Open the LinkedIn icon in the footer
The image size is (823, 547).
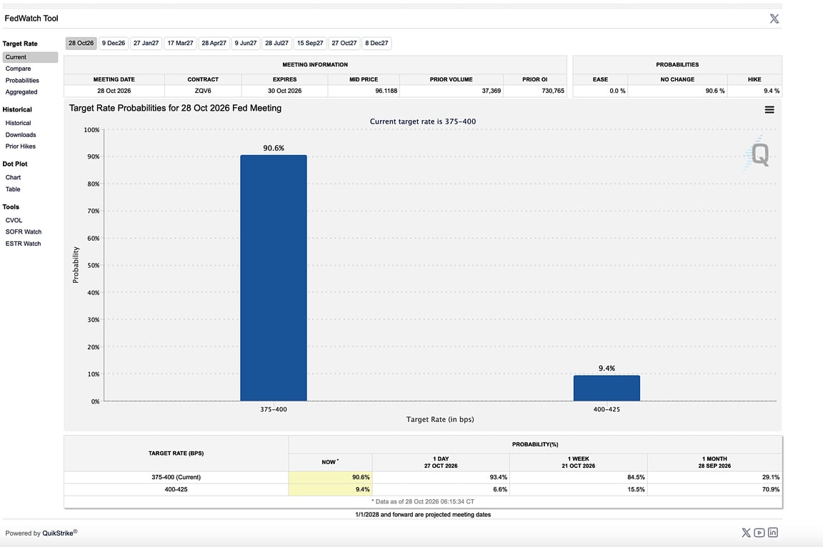tap(773, 533)
